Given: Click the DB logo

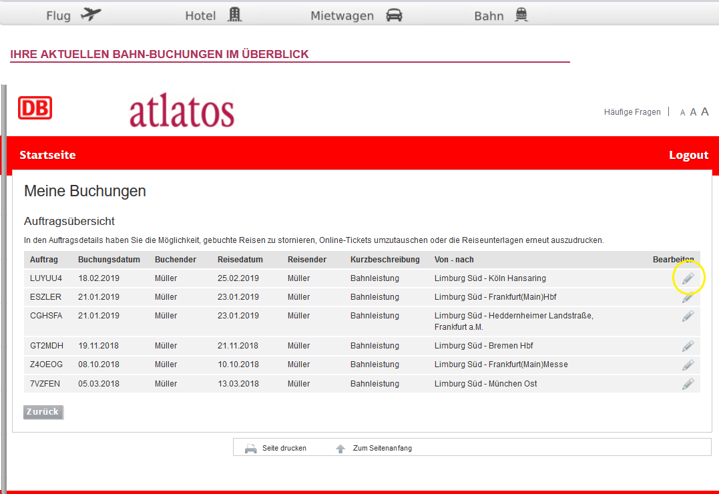Looking at the screenshot, I should click(35, 107).
